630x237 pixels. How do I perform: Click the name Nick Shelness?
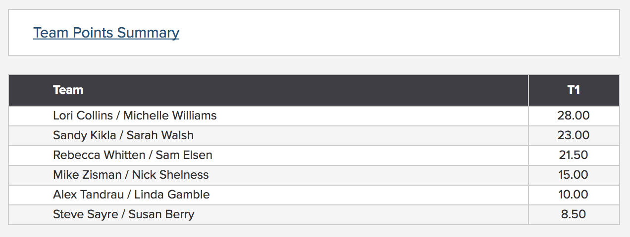[170, 175]
